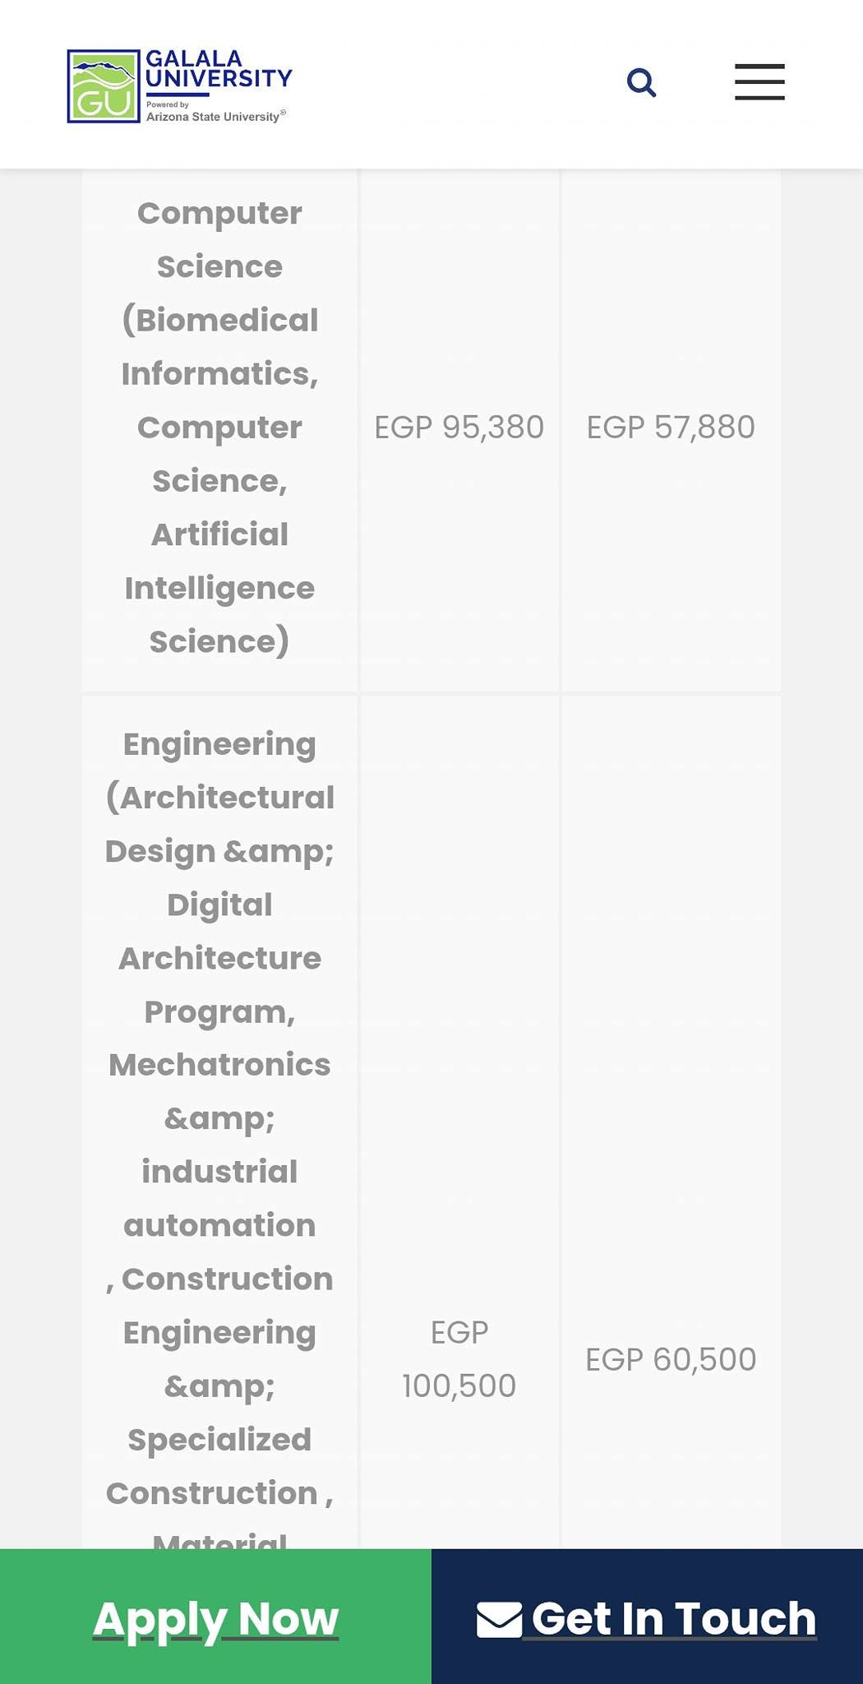Select the EGP 95,380 fee cell
863x1684 pixels.
459,428
